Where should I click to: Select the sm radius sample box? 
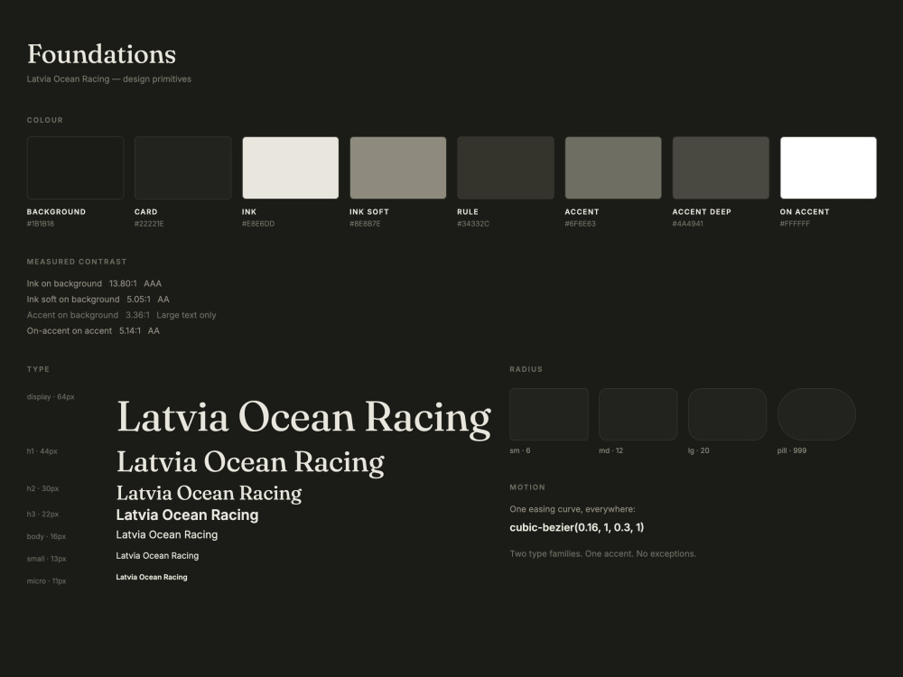[549, 414]
